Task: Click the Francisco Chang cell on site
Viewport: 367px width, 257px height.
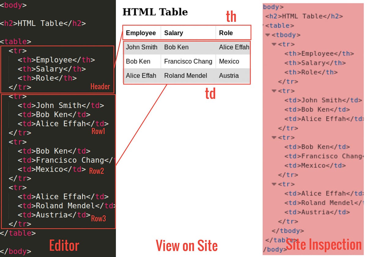Action: coord(188,61)
